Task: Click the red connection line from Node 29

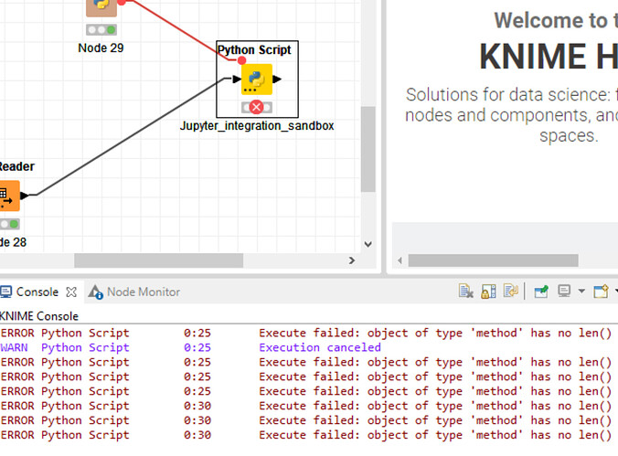Action: [x=177, y=28]
